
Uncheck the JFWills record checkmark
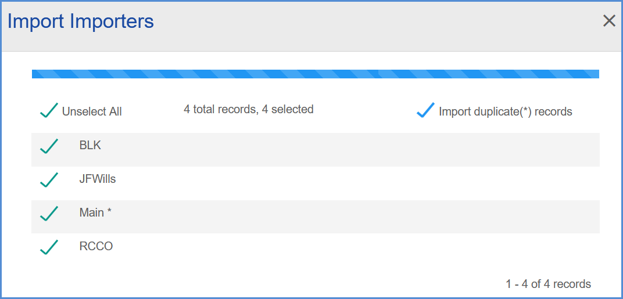(x=49, y=180)
